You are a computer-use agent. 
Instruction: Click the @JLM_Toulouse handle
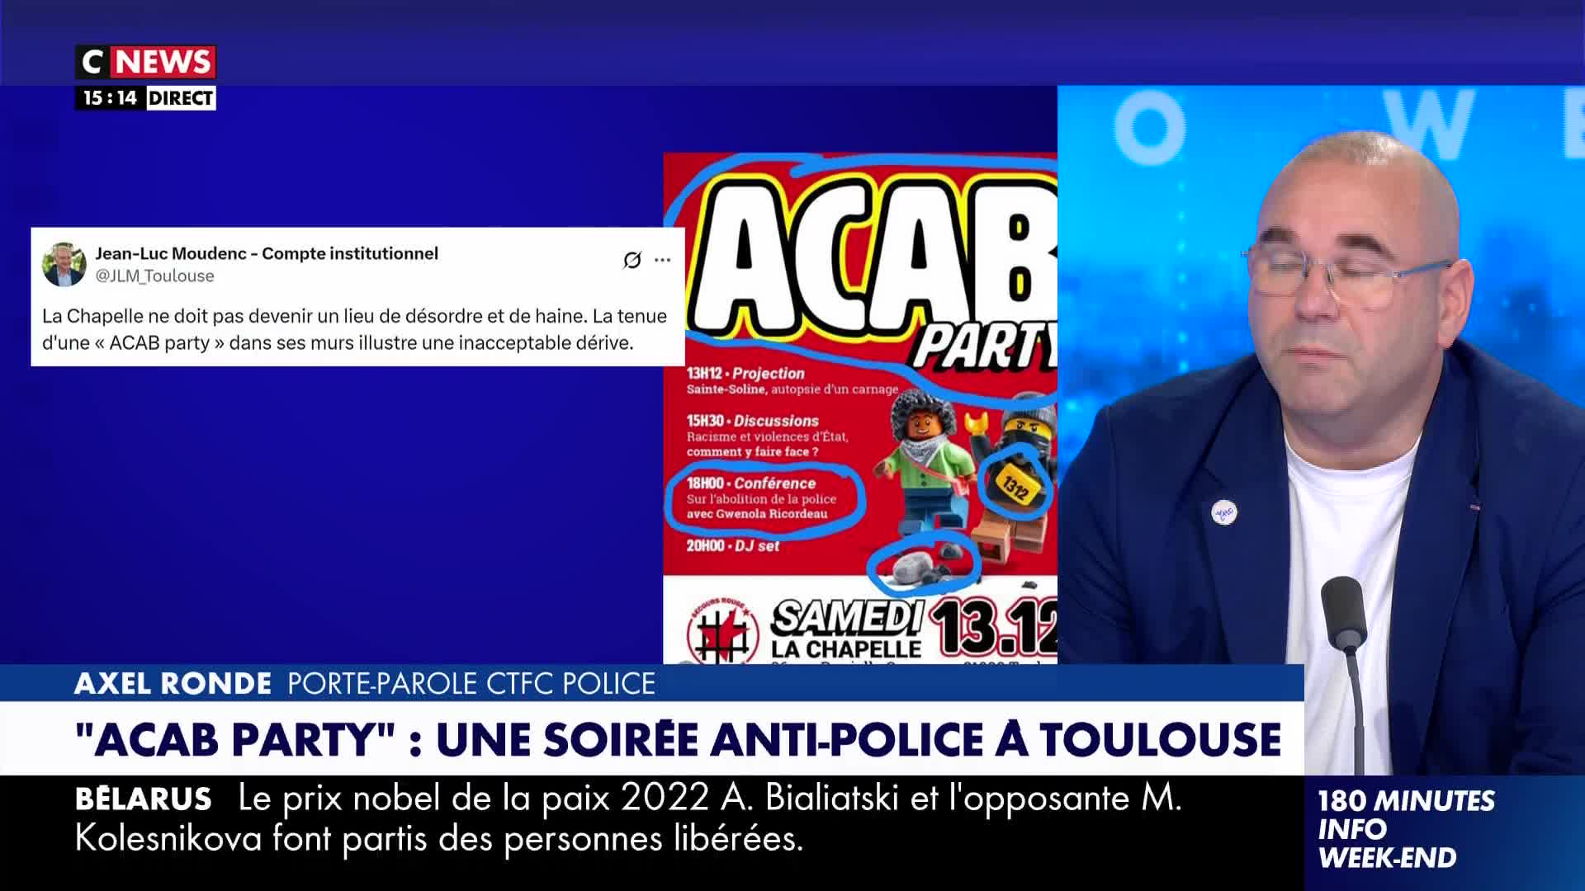(154, 276)
